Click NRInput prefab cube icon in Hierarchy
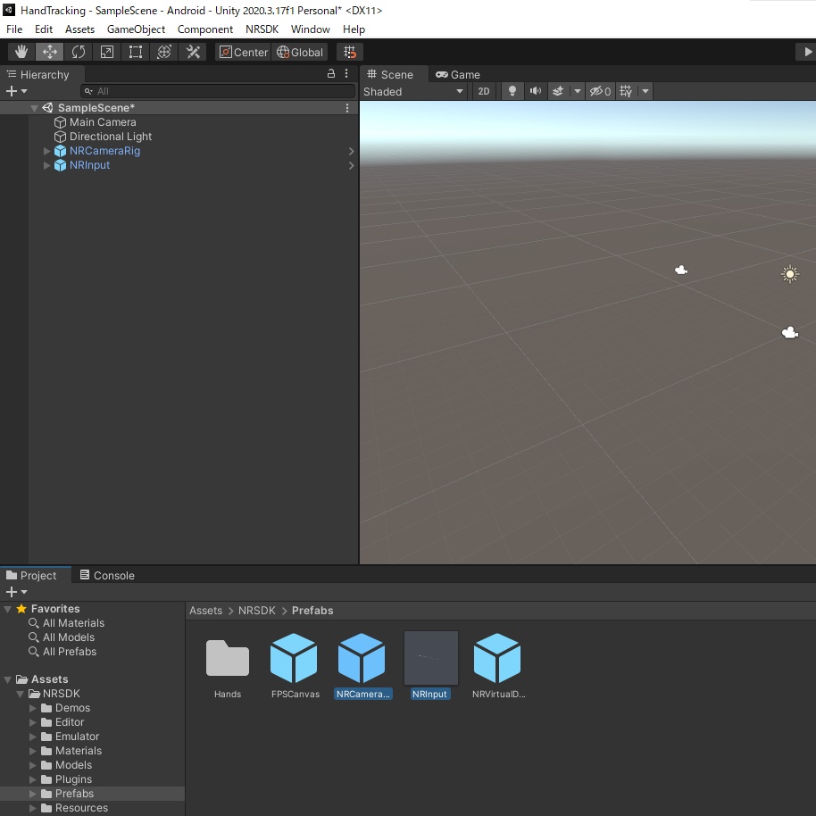Viewport: 816px width, 816px height. coord(61,165)
